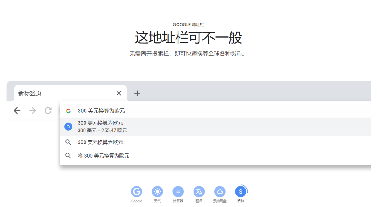Image resolution: width=377 pixels, height=207 pixels.
Task: Open a new tab with the plus button
Action: click(x=137, y=93)
